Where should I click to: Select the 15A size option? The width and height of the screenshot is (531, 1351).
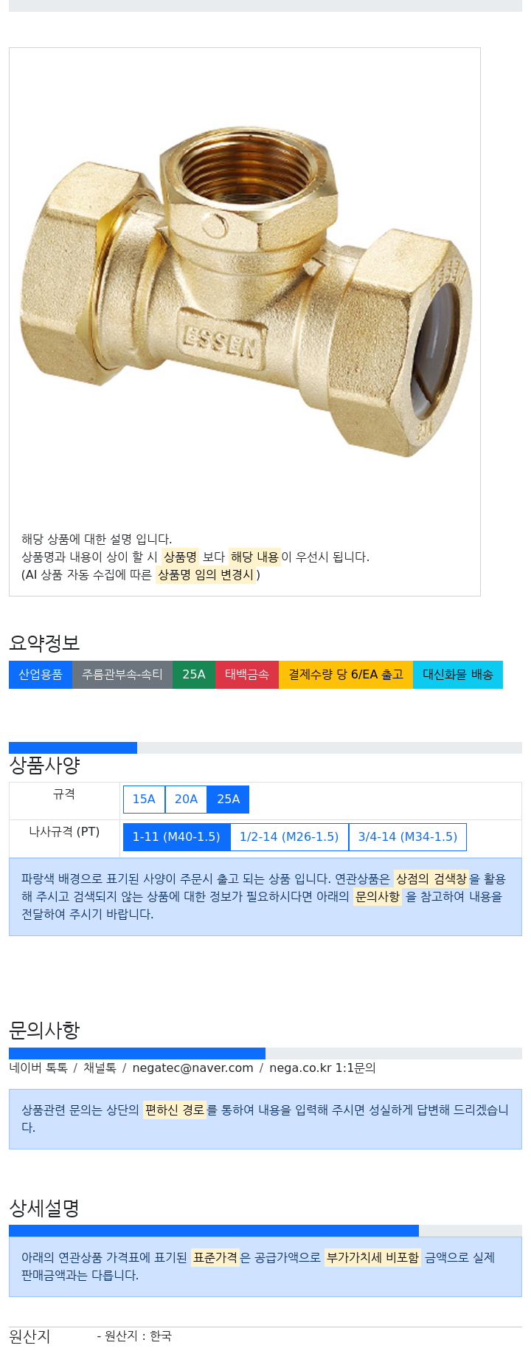[144, 800]
